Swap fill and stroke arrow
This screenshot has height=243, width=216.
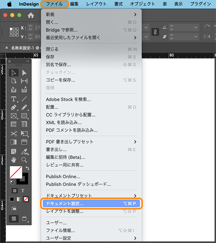27,168
